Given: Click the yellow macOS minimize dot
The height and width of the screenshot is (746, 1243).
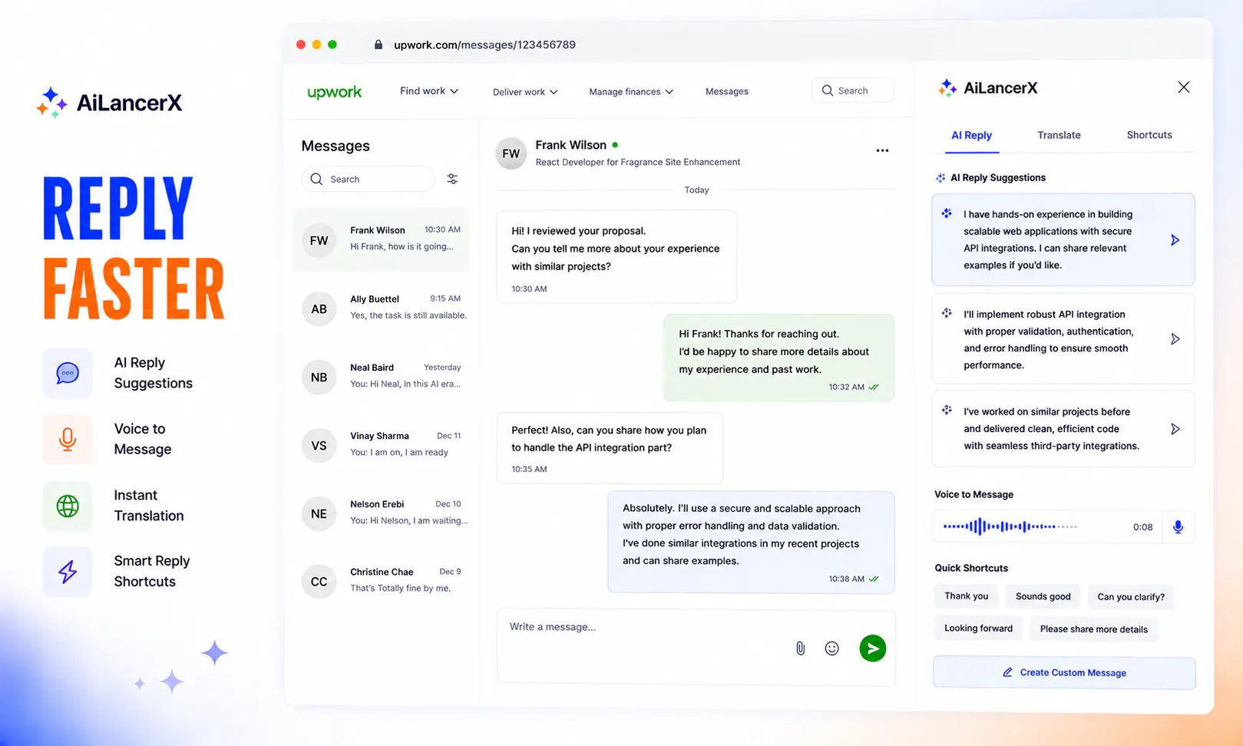Looking at the screenshot, I should [316, 45].
